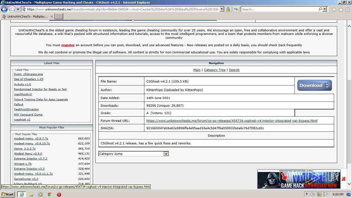Go back with browser Back arrow
The width and height of the screenshot is (352, 198).
[x=4, y=9]
